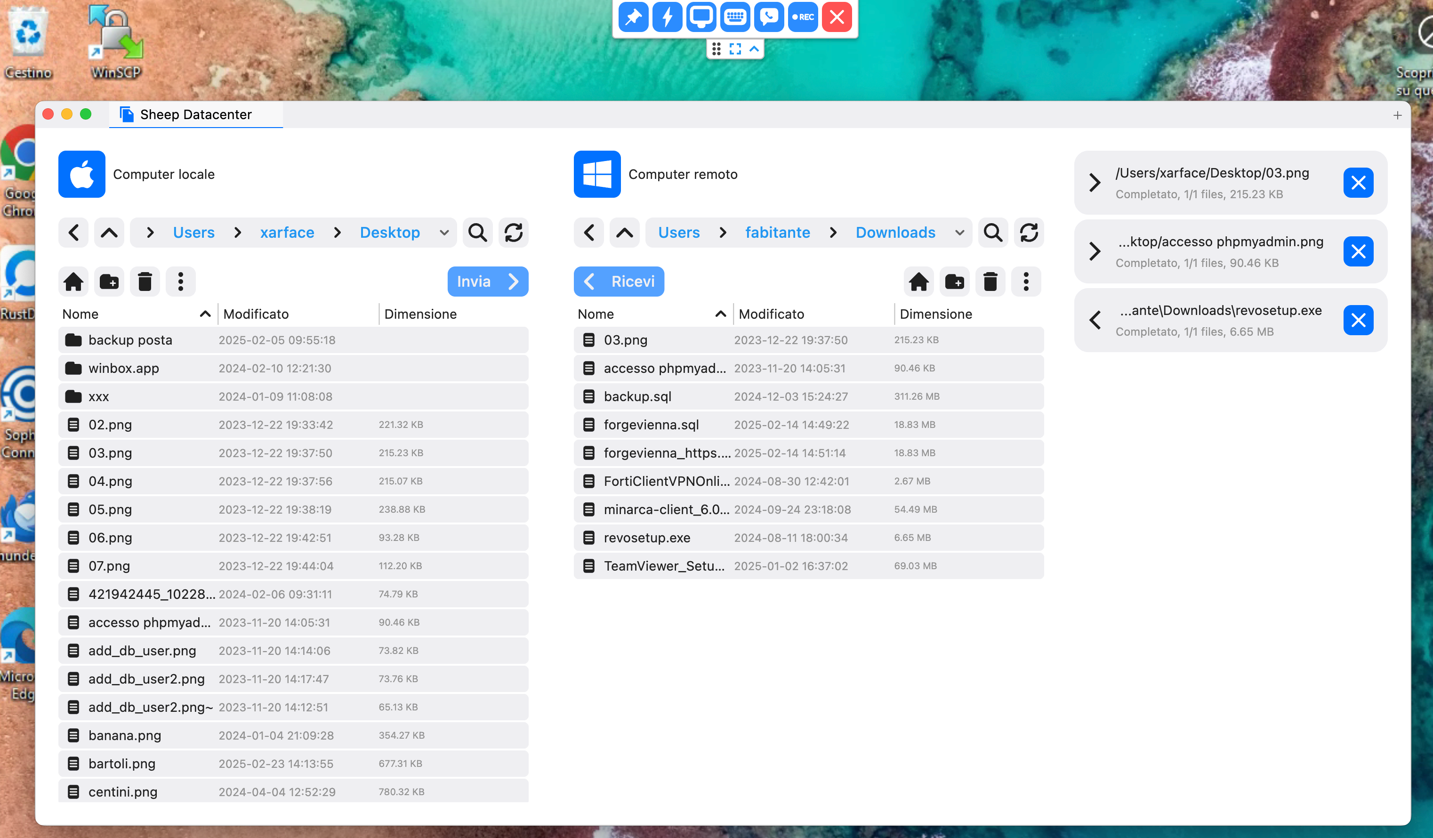Add a new tab with plus icon
Viewport: 1433px width, 838px height.
(1397, 115)
